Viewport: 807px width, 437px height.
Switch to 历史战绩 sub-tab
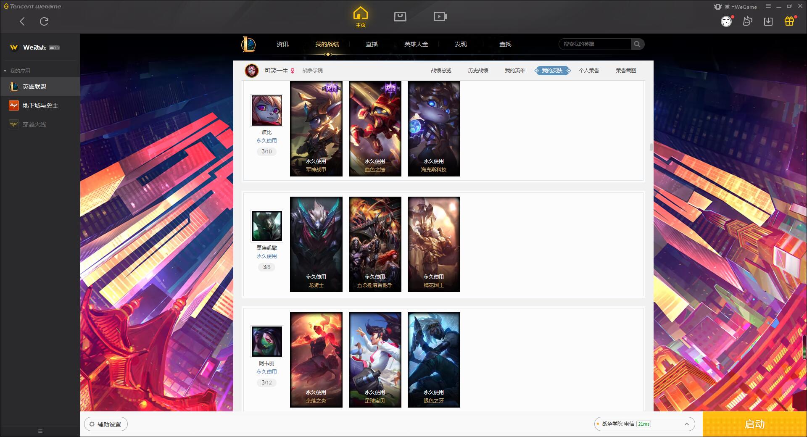(478, 71)
